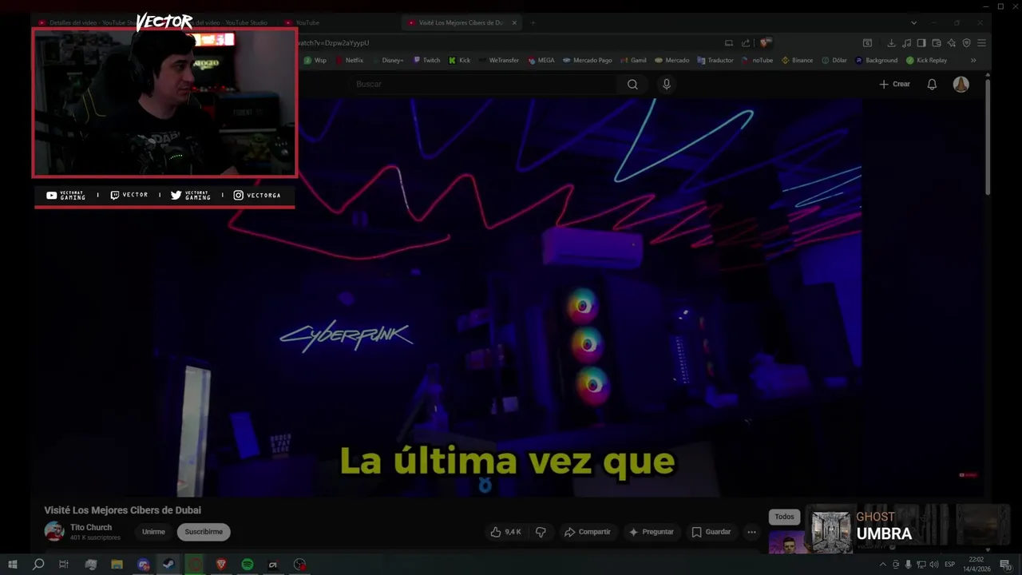
Task: Open browser main hamburger menu
Action: [x=981, y=42]
